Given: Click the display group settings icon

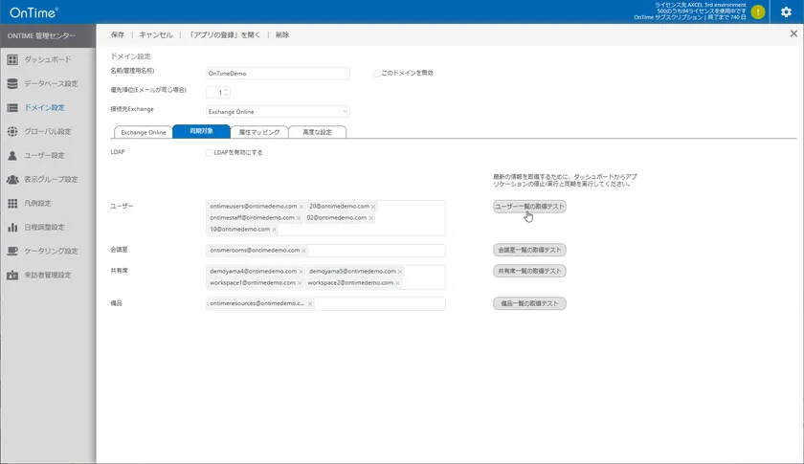Looking at the screenshot, I should 12,179.
